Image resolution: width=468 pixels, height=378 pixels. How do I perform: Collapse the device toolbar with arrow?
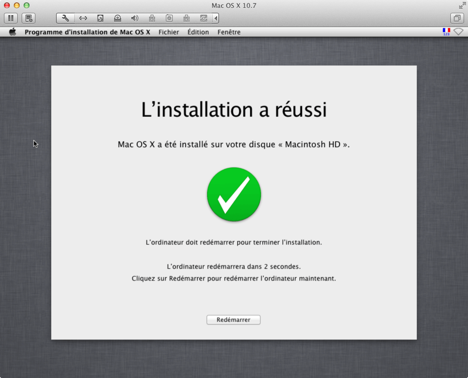(x=216, y=19)
